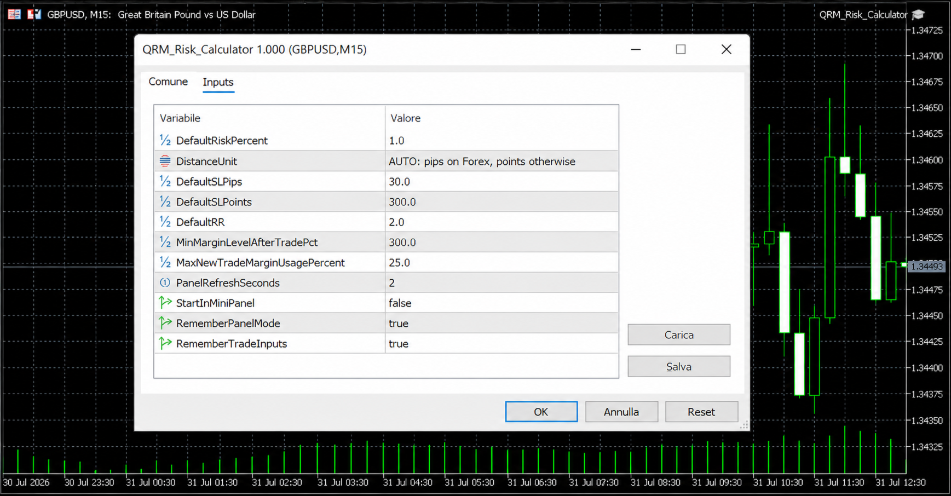Minimize the QRM_Risk_Calculator dialog
Viewport: 951px width, 496px height.
tap(636, 49)
